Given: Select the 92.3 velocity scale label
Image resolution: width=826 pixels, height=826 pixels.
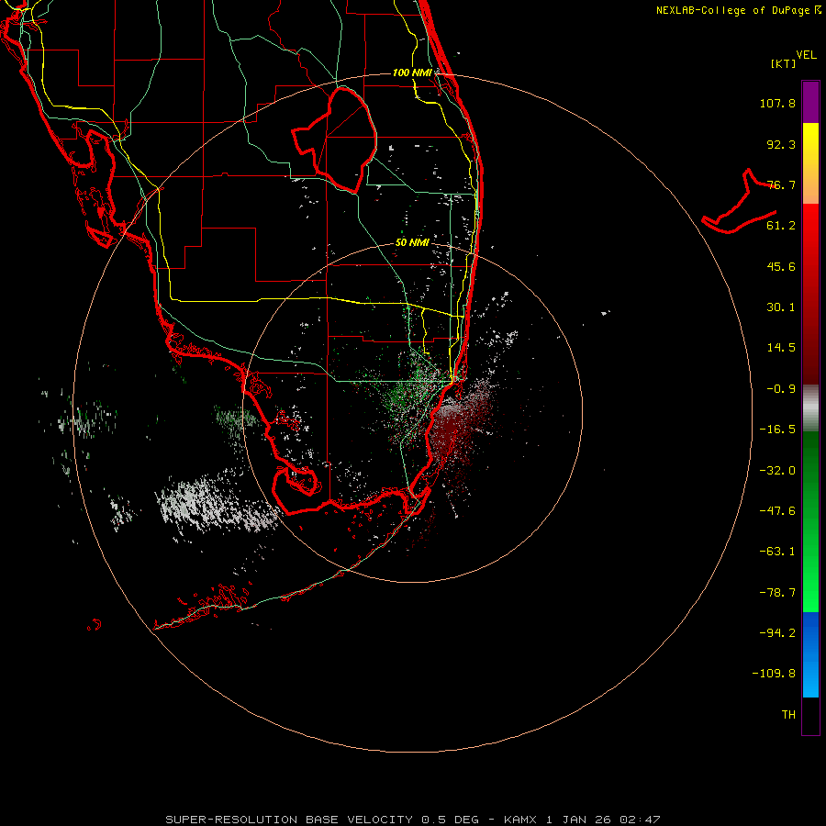Looking at the screenshot, I should (781, 144).
